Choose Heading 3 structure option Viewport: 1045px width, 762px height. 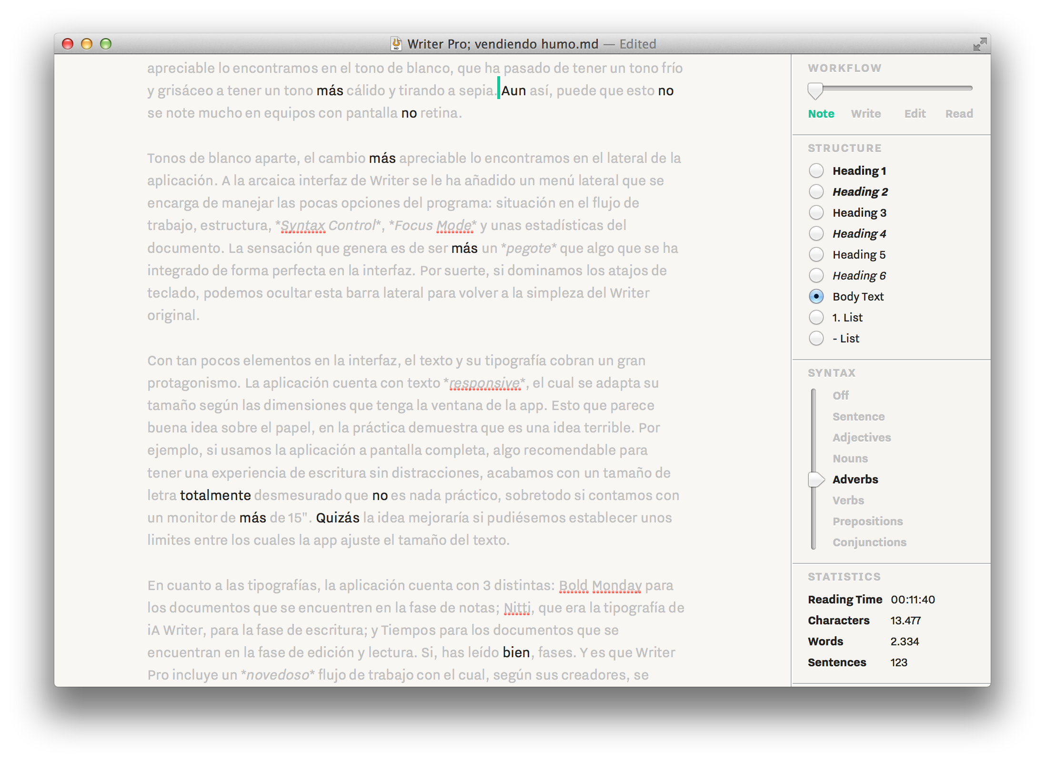point(816,212)
